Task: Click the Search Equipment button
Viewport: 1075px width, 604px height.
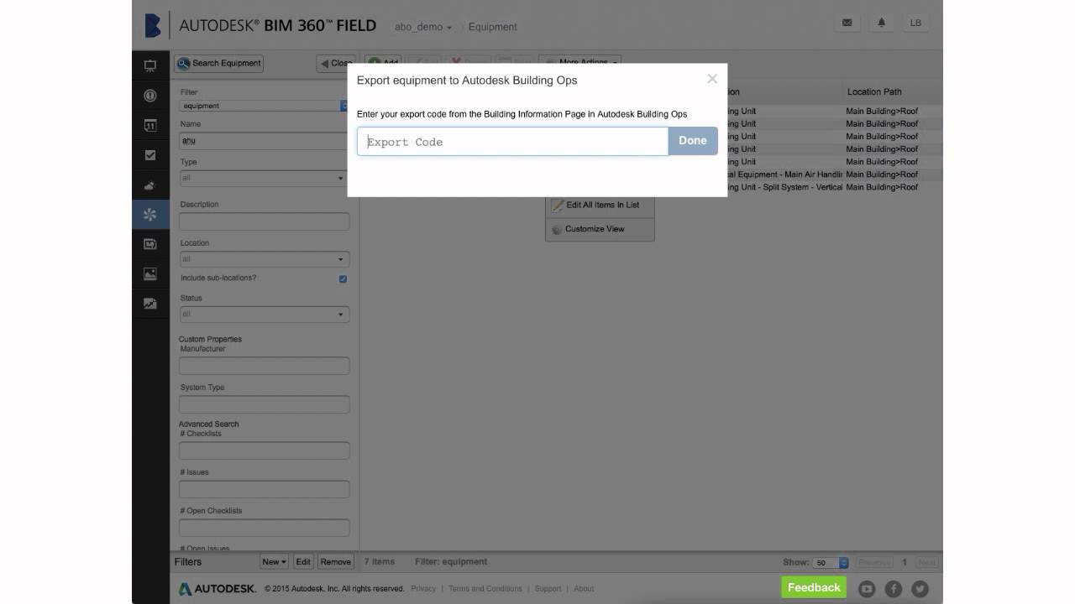Action: pyautogui.click(x=219, y=63)
